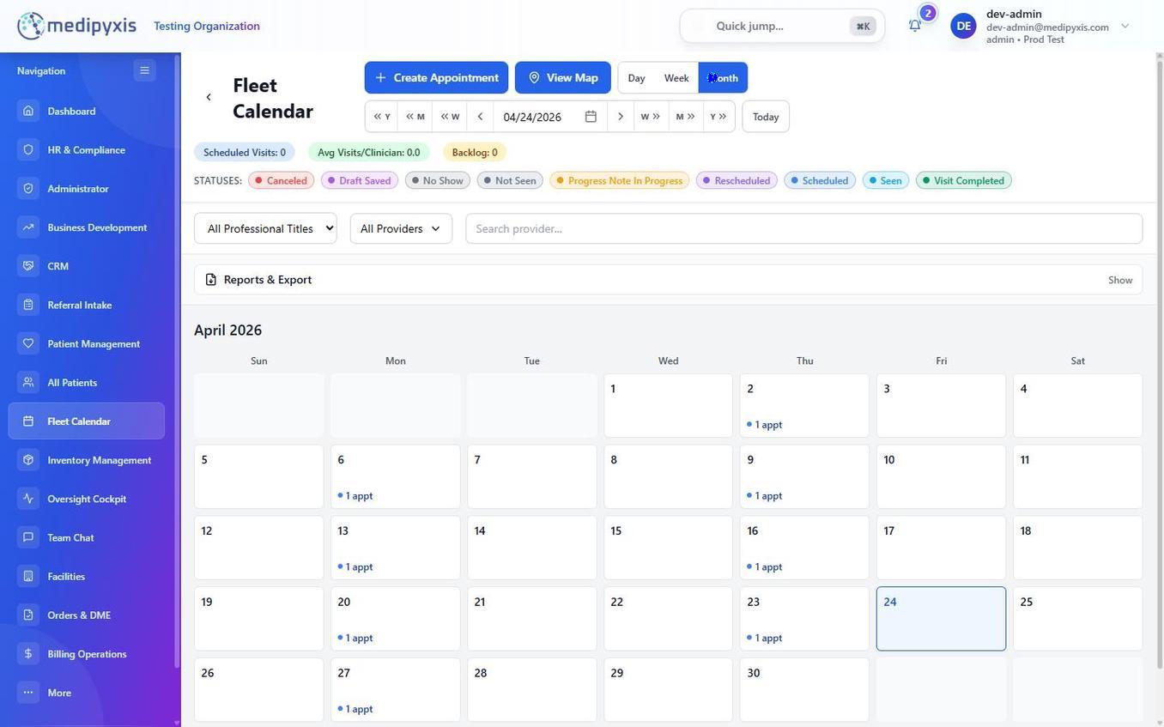This screenshot has height=727, width=1164.
Task: Click the Reports & Export document icon
Action: [211, 280]
